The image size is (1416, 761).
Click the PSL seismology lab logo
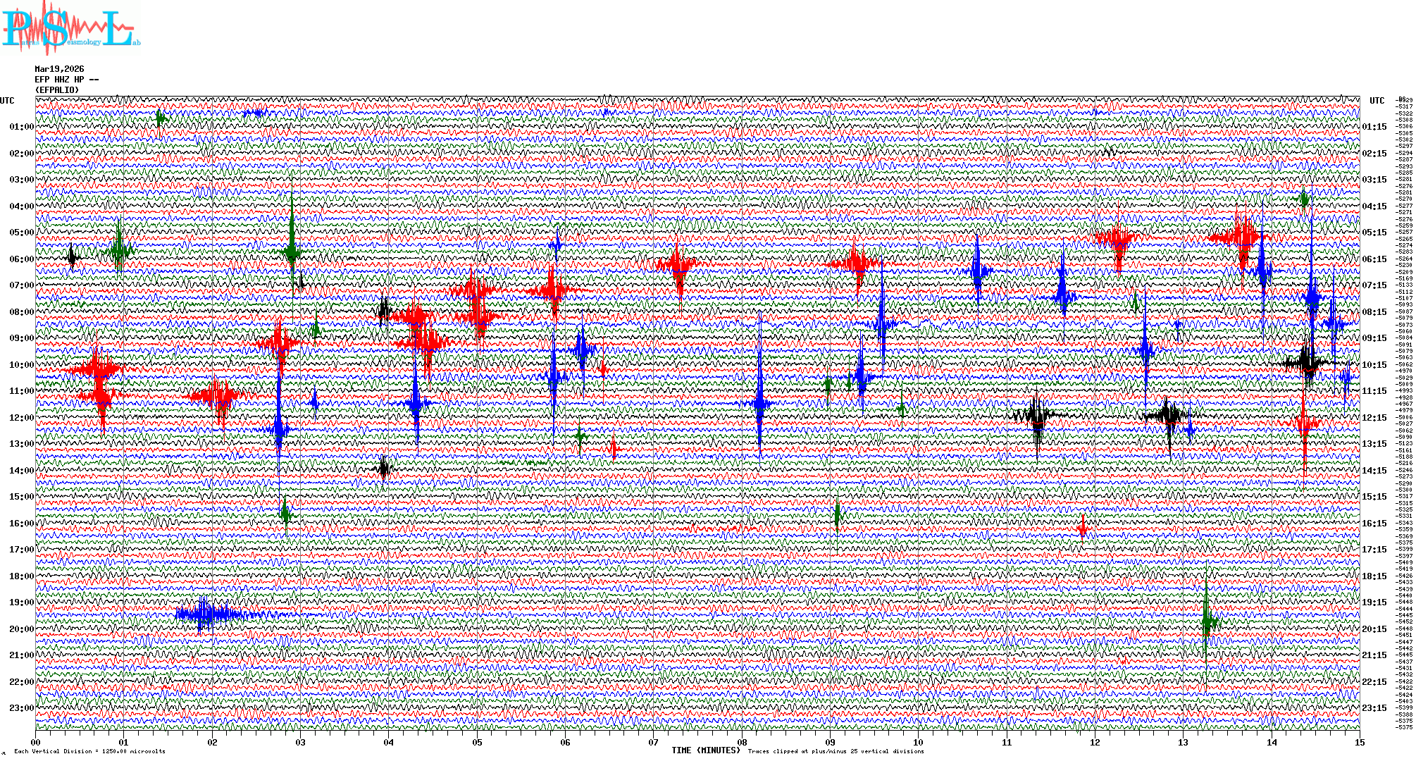coord(70,28)
